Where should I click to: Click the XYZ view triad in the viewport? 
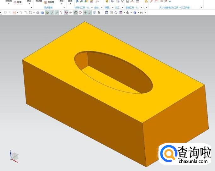(14, 157)
